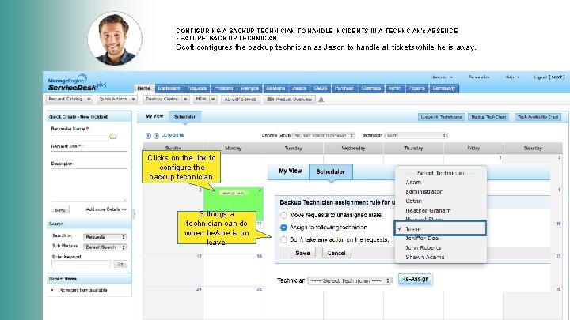
Task: Click Scheduler tab in the popup
Action: tap(330, 171)
